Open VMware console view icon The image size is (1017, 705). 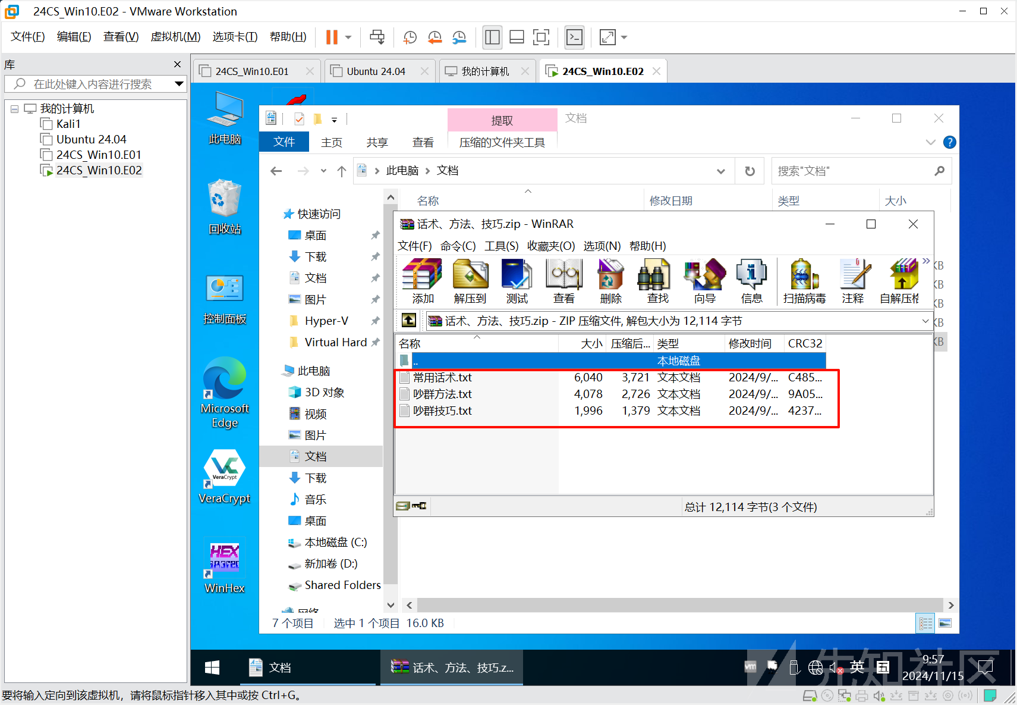(574, 37)
